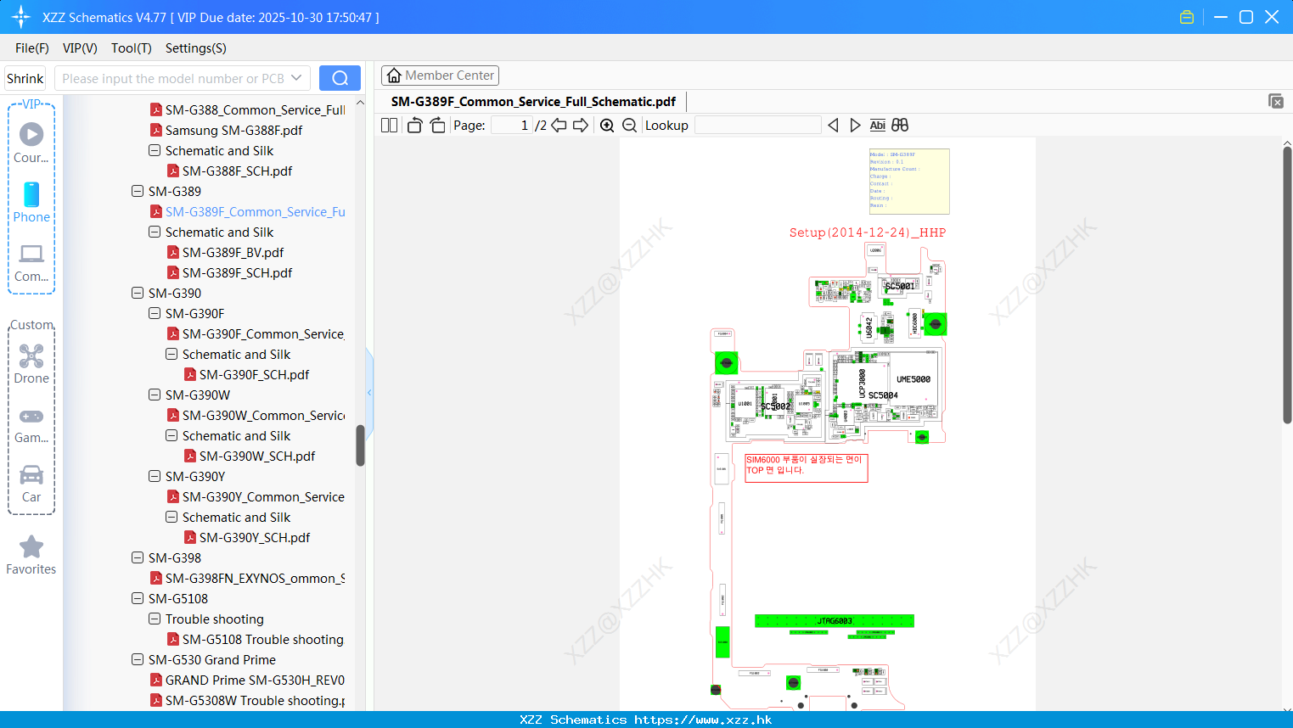Toggle the two-page split view icon

click(x=389, y=126)
